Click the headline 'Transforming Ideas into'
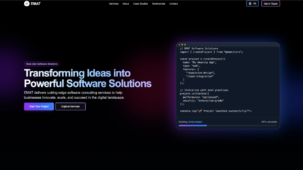The width and height of the screenshot is (303, 170). pos(77,73)
